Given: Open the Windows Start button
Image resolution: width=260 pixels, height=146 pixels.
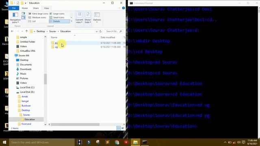Looking at the screenshot, I should tap(4, 142).
